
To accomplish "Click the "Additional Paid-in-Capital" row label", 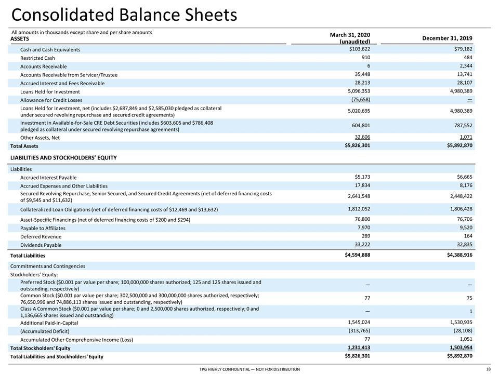I will click(49, 323).
